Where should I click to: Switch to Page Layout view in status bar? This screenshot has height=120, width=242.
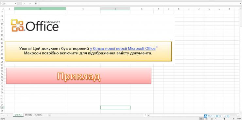206,119
